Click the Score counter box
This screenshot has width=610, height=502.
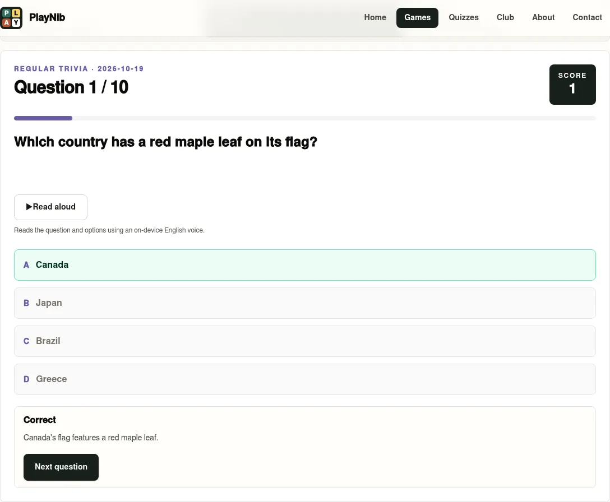coord(572,85)
